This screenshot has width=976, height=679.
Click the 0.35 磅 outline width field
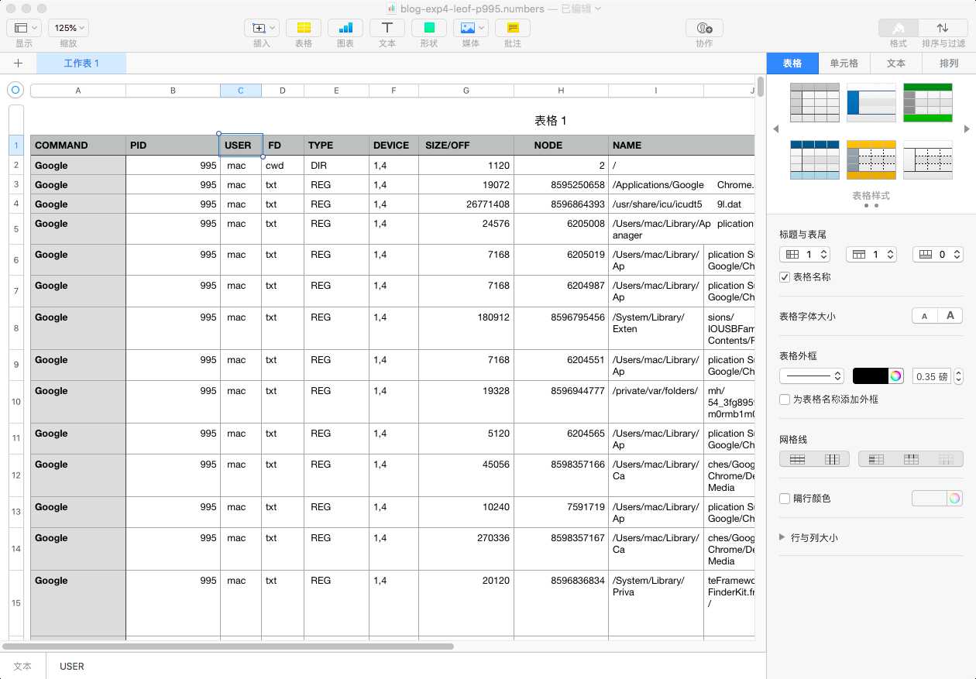point(932,376)
